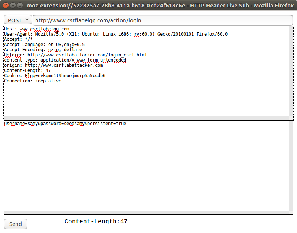This screenshot has width=297, height=233.
Task: Click the body pane vertical scrollbar
Action: (x=291, y=166)
